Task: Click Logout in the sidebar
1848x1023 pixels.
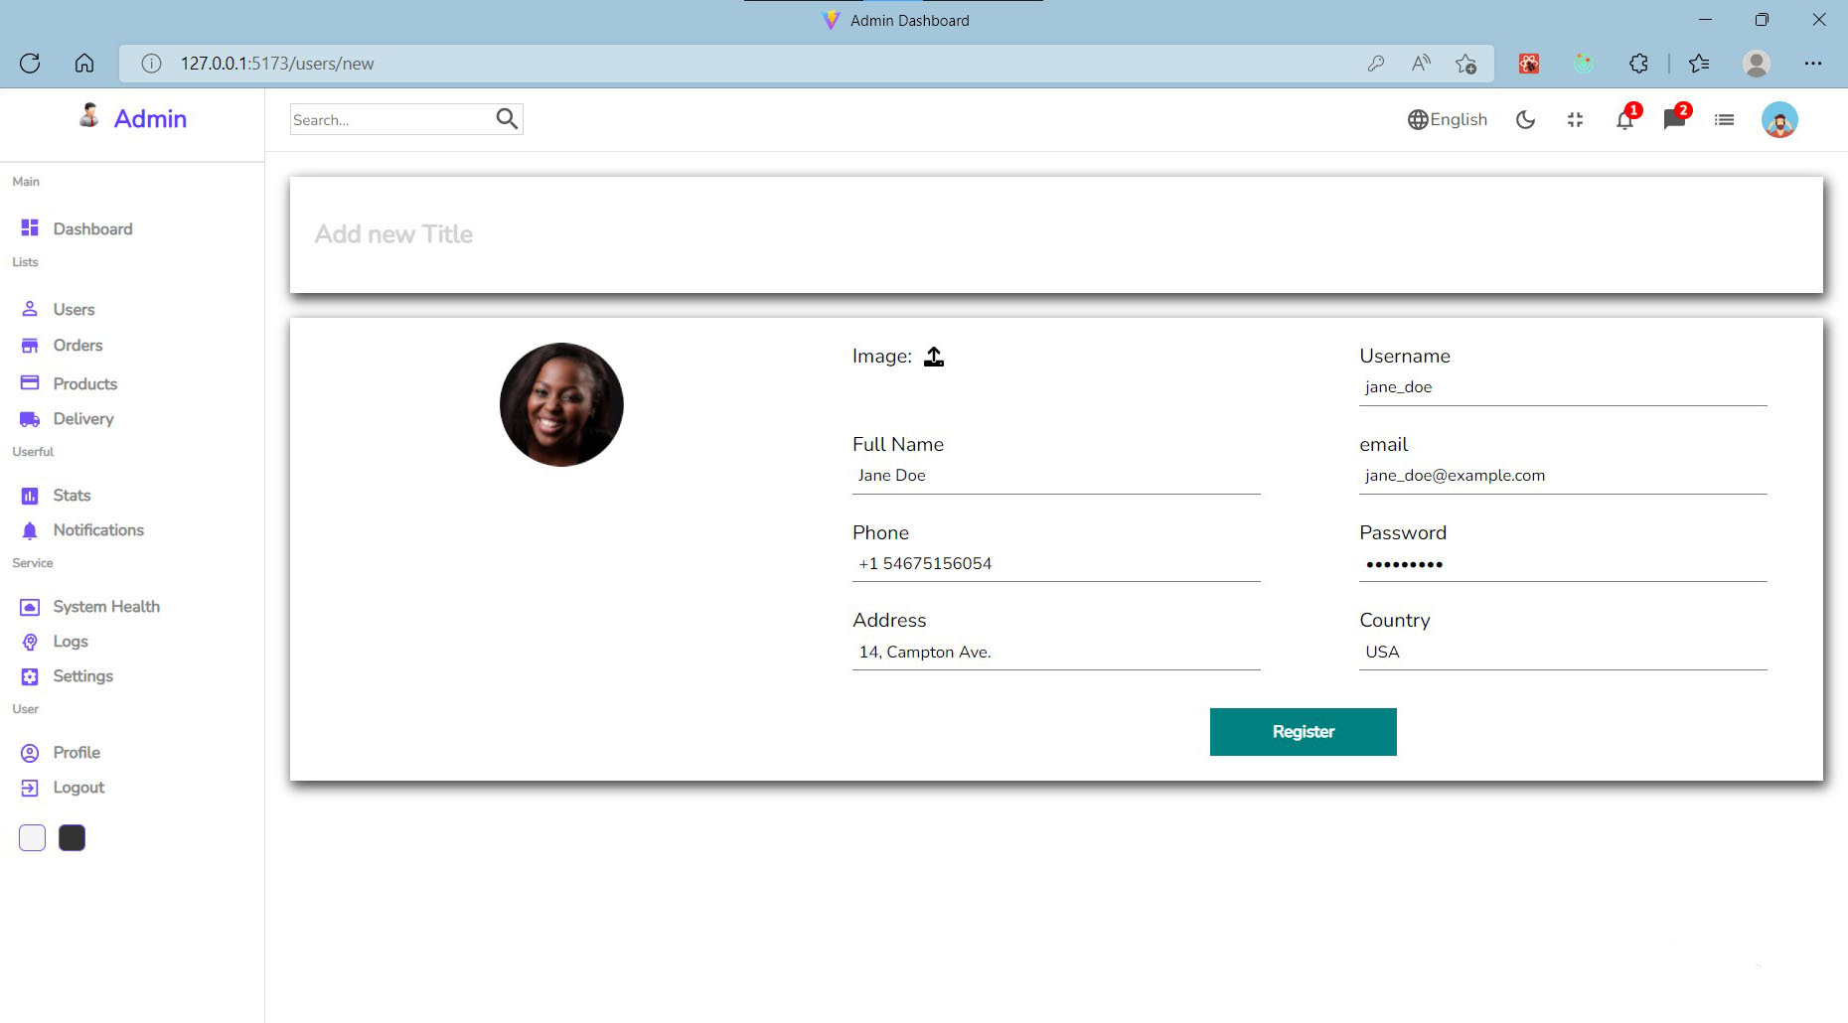Action: tap(63, 787)
